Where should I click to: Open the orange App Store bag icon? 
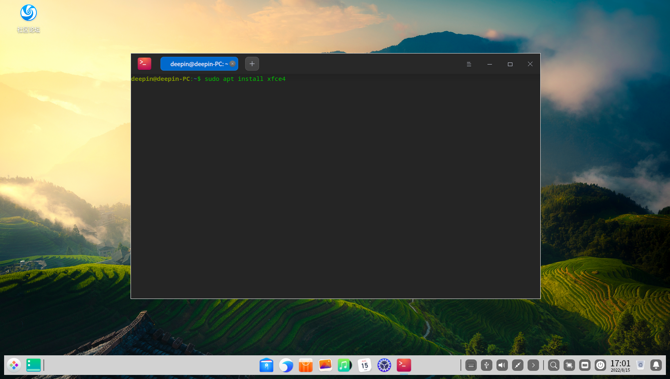click(306, 365)
